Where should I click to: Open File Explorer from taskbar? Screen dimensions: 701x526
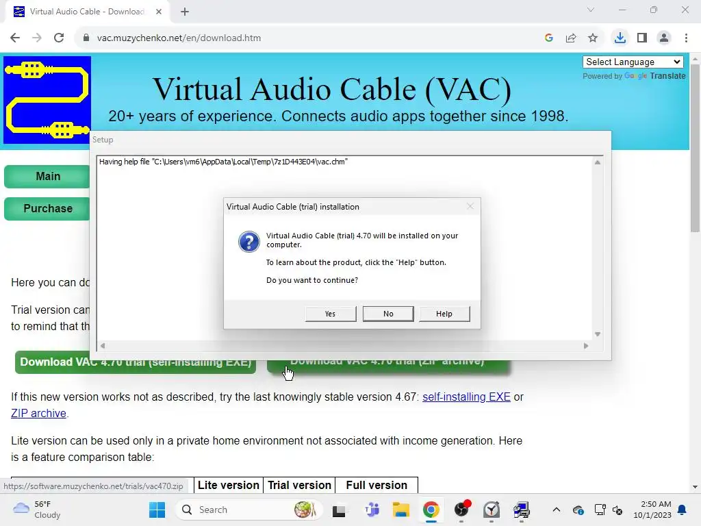point(401,510)
